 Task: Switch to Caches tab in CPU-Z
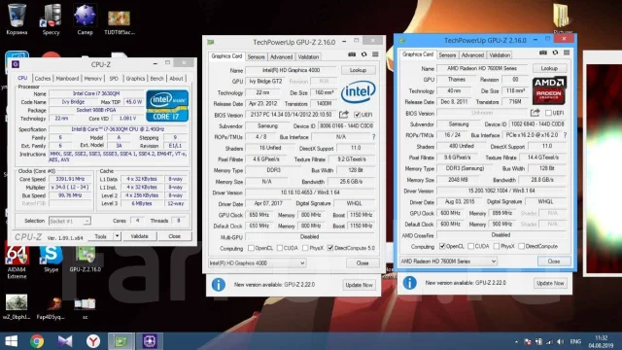tap(43, 79)
